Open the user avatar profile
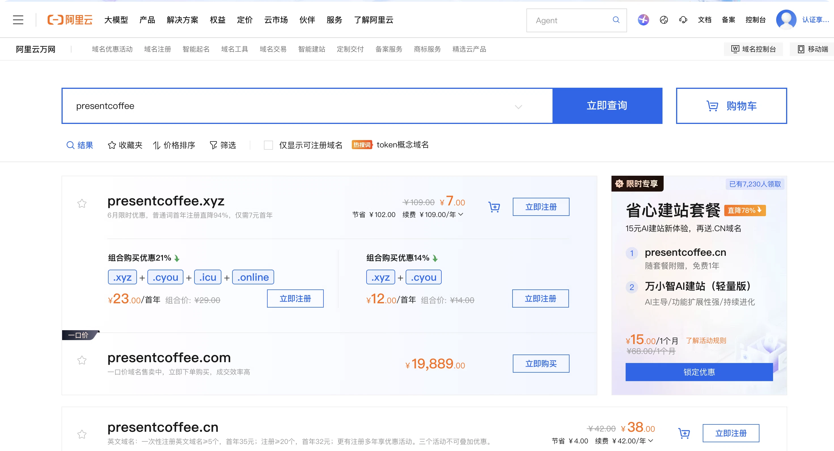Screen dimensions: 834x451 pos(786,20)
